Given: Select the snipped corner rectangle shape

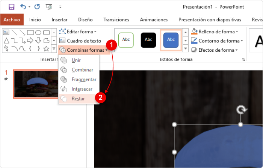Looking at the screenshot, I should (x=47, y=40).
